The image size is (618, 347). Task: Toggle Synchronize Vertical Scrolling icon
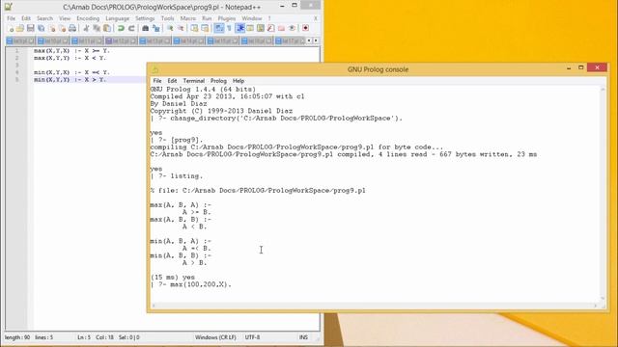point(194,28)
